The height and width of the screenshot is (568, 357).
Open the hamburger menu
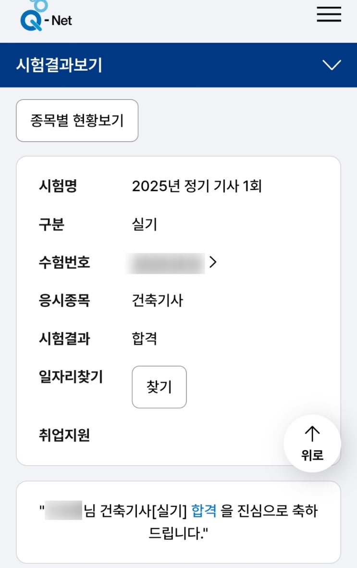(x=329, y=14)
